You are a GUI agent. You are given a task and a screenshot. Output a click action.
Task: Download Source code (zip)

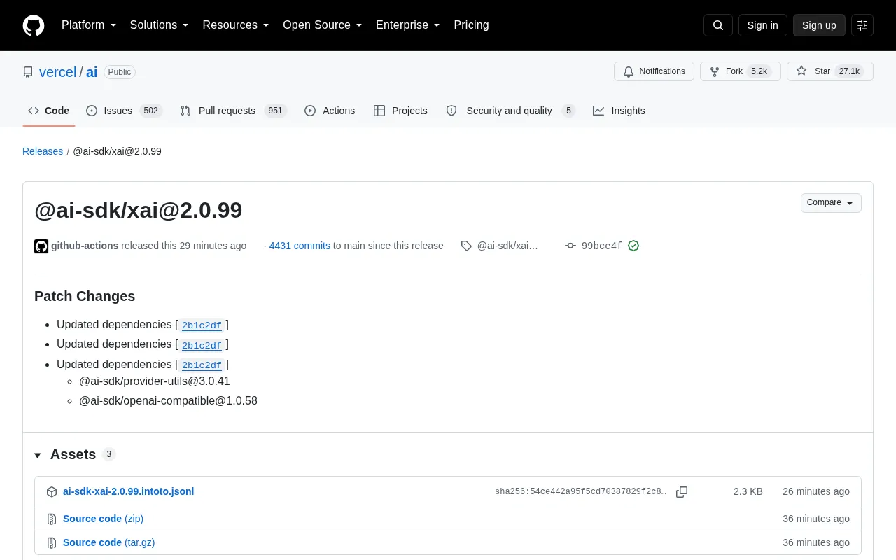point(103,519)
